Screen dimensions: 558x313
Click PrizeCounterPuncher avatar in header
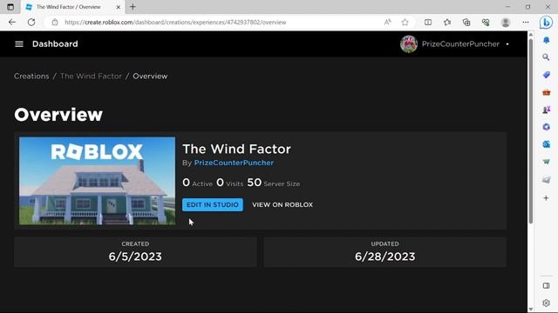point(409,44)
